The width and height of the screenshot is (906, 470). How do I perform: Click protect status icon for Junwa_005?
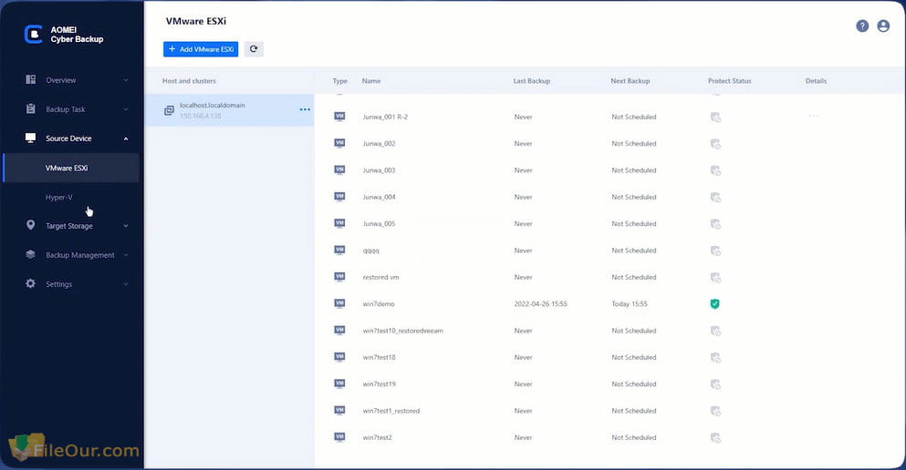(715, 224)
